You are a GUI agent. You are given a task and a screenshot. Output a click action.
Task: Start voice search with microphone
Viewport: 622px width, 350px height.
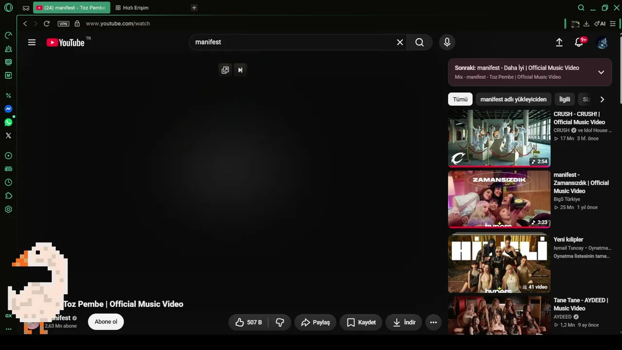pos(447,42)
